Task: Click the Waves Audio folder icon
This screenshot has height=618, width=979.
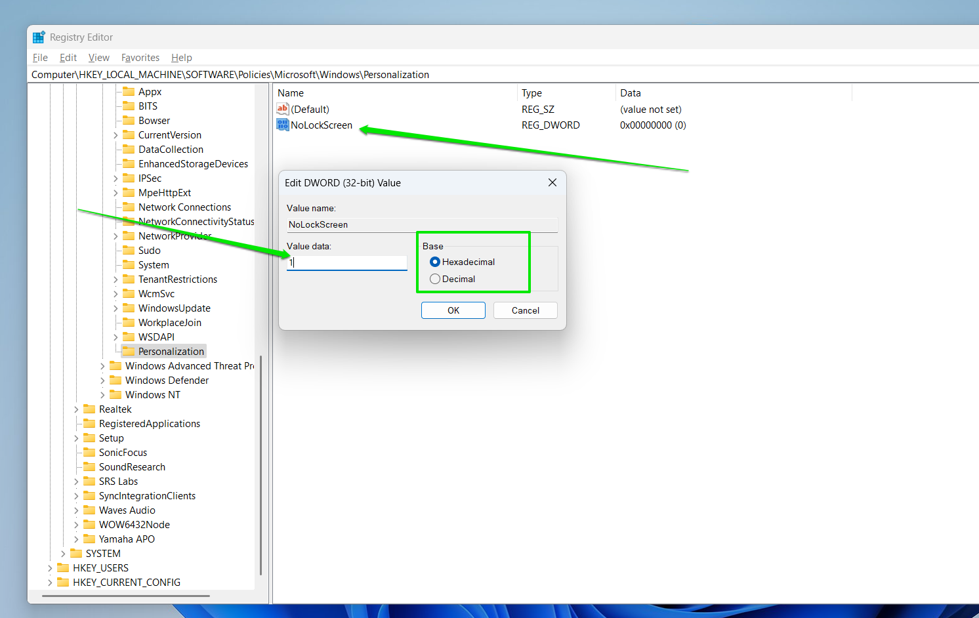Action: (90, 510)
